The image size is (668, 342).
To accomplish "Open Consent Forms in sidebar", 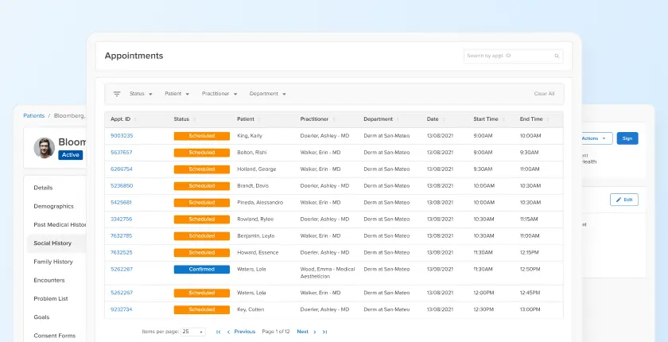I will point(55,336).
